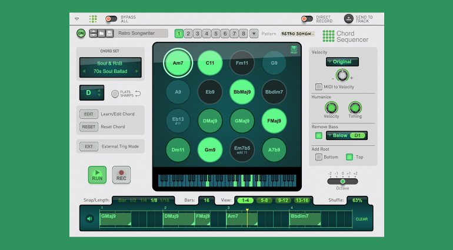This screenshot has height=250, width=453.
Task: Select pattern slot 3
Action: pyautogui.click(x=198, y=34)
